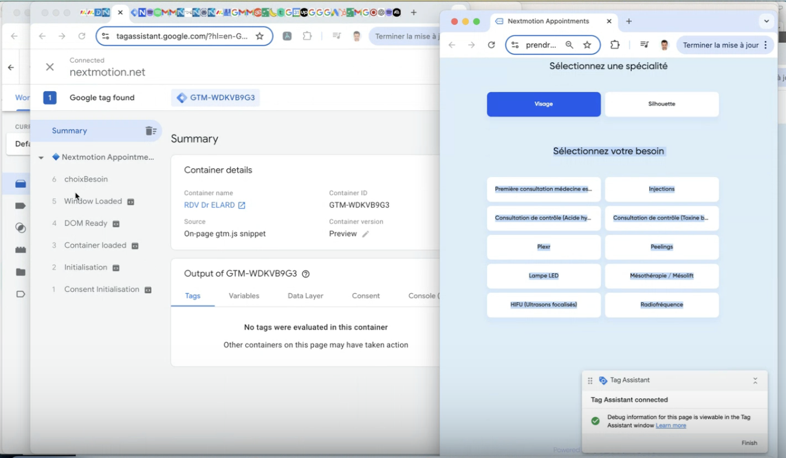
Task: Close the Nextmotion Appointments browser tab
Action: point(609,21)
